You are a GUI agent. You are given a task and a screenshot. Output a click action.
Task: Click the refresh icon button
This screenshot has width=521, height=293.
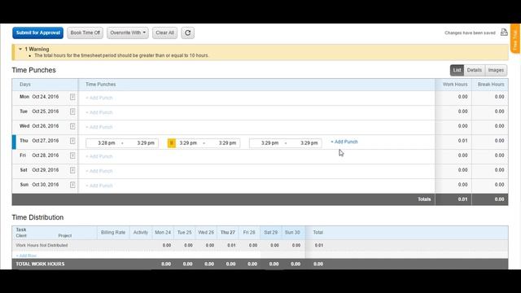pos(188,33)
